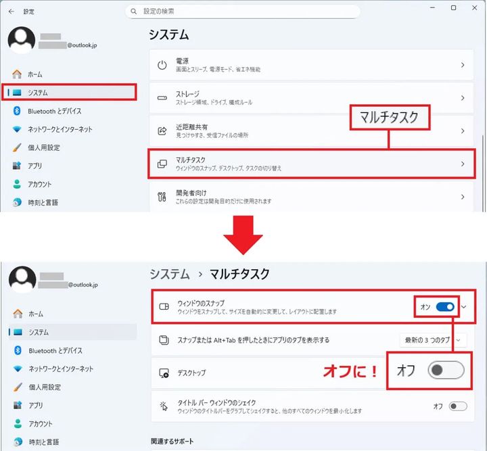Click the ストレージ drive icon

pyautogui.click(x=162, y=98)
